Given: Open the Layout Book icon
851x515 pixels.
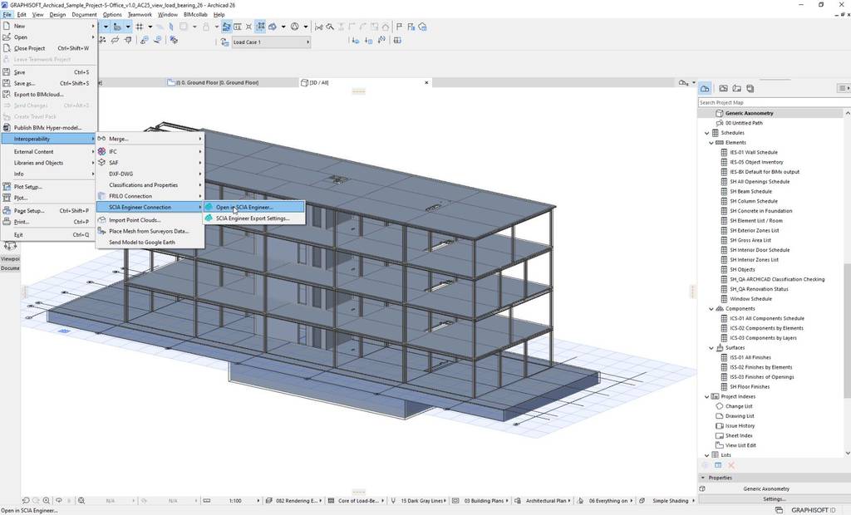Looking at the screenshot, I should coord(736,88).
